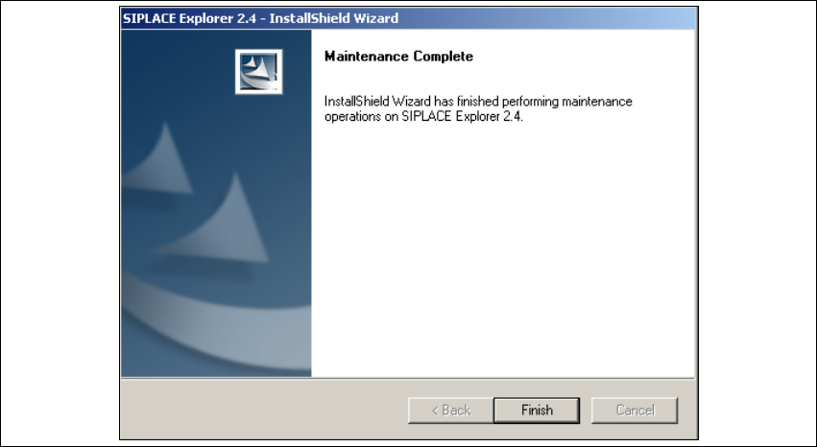Image resolution: width=817 pixels, height=447 pixels.
Task: Click the large sail graphic in banner
Action: click(x=222, y=222)
